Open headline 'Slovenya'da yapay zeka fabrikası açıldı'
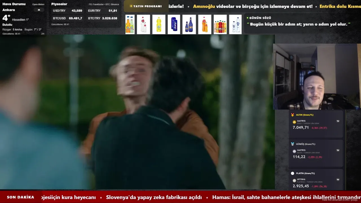The height and width of the screenshot is (203, 361). (x=154, y=197)
